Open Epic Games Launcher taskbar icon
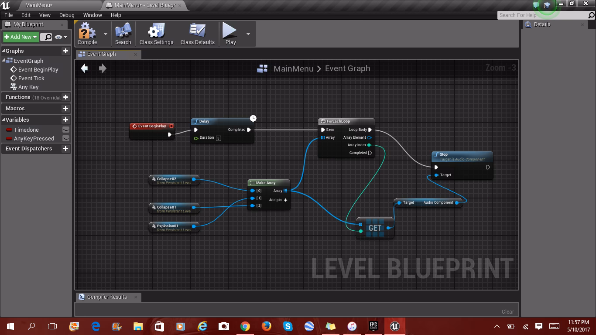 click(373, 326)
